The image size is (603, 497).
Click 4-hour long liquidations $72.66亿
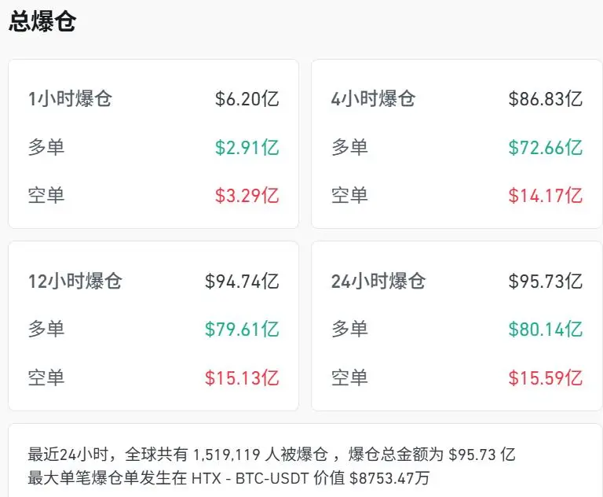point(545,147)
